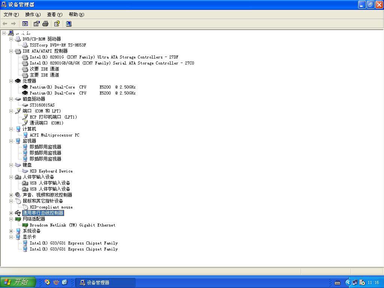Click the 11:16 taskbar clock

[373, 283]
